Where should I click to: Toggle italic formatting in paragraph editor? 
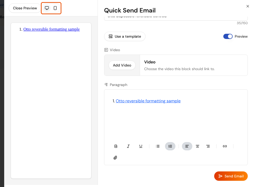pos(128,146)
